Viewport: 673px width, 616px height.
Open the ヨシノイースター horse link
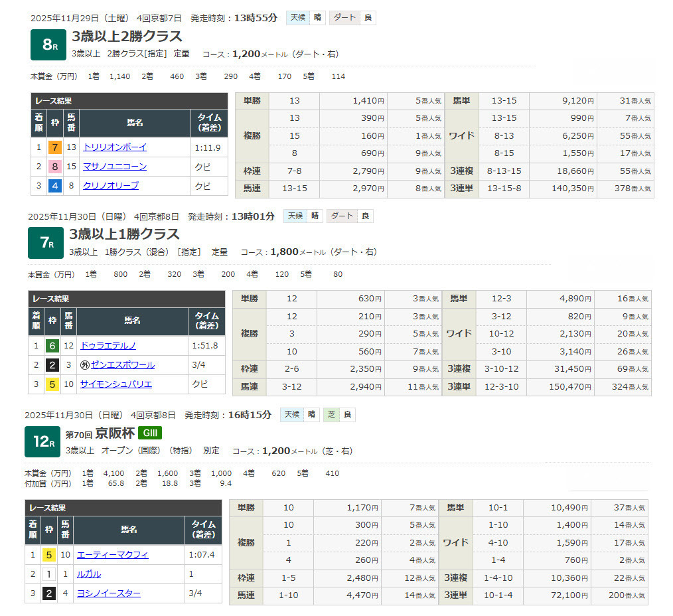coord(109,593)
